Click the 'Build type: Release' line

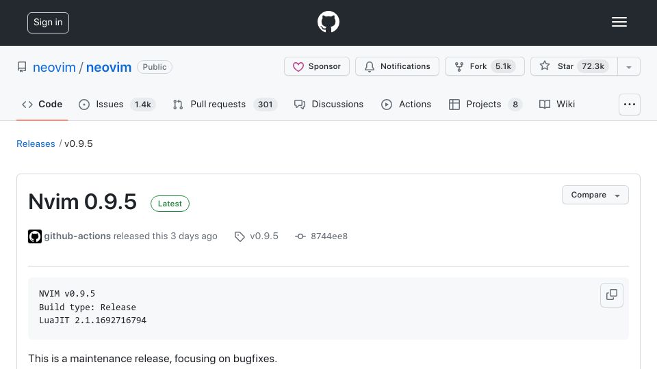tap(87, 307)
